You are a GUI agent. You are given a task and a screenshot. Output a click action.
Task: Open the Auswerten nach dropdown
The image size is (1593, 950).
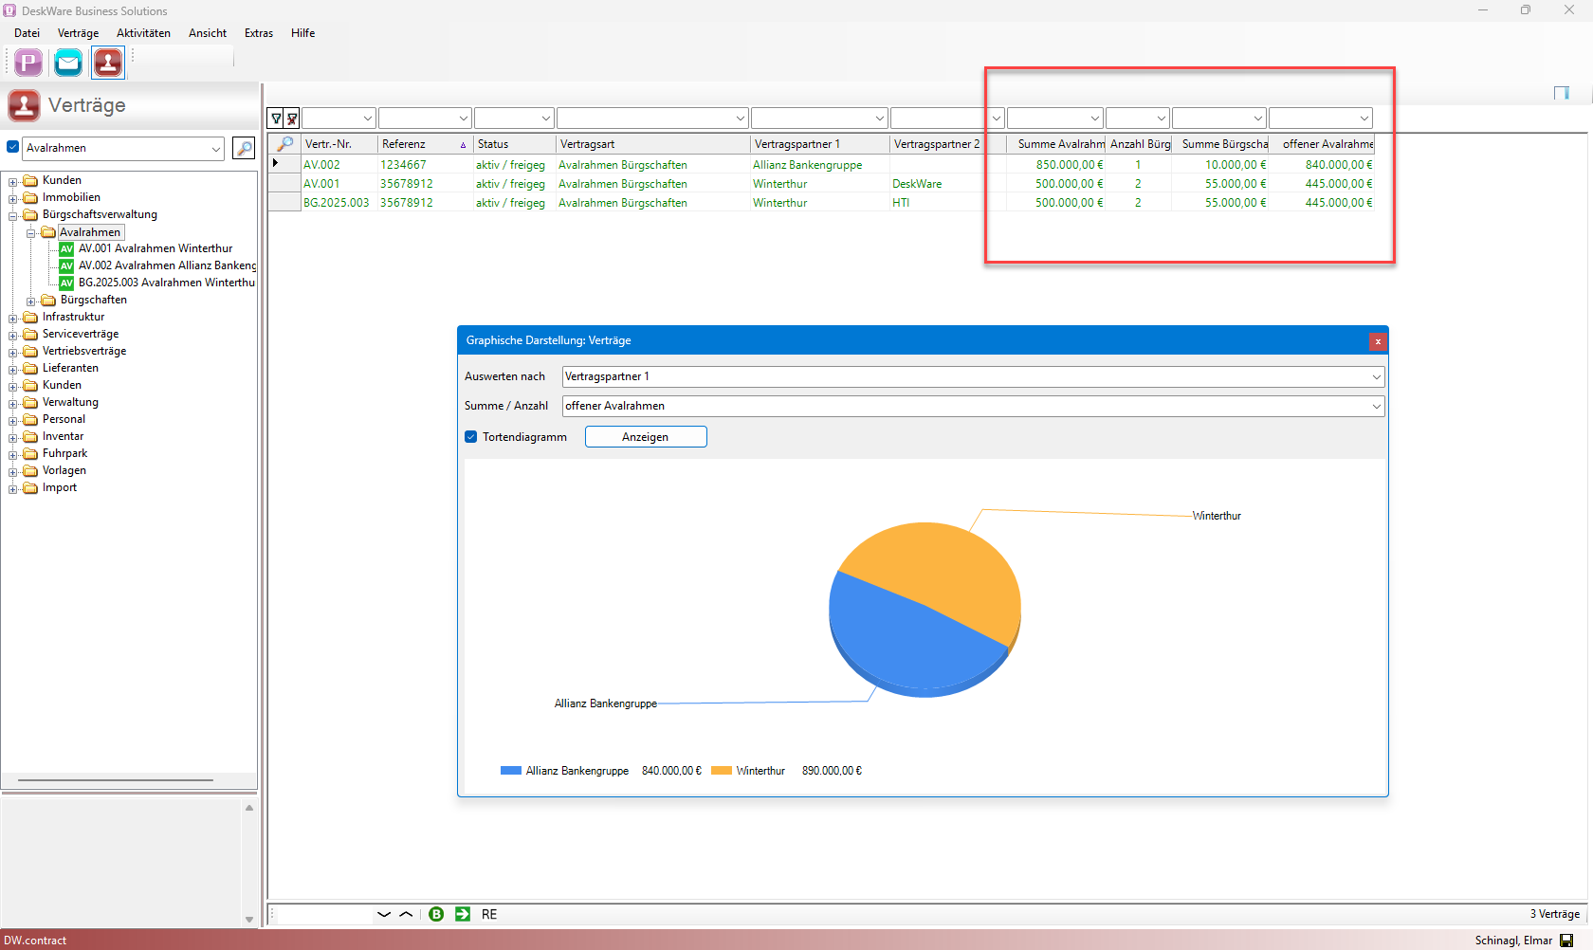click(1377, 376)
